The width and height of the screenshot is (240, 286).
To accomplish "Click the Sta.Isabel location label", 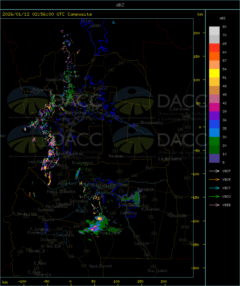I will coord(157,271).
